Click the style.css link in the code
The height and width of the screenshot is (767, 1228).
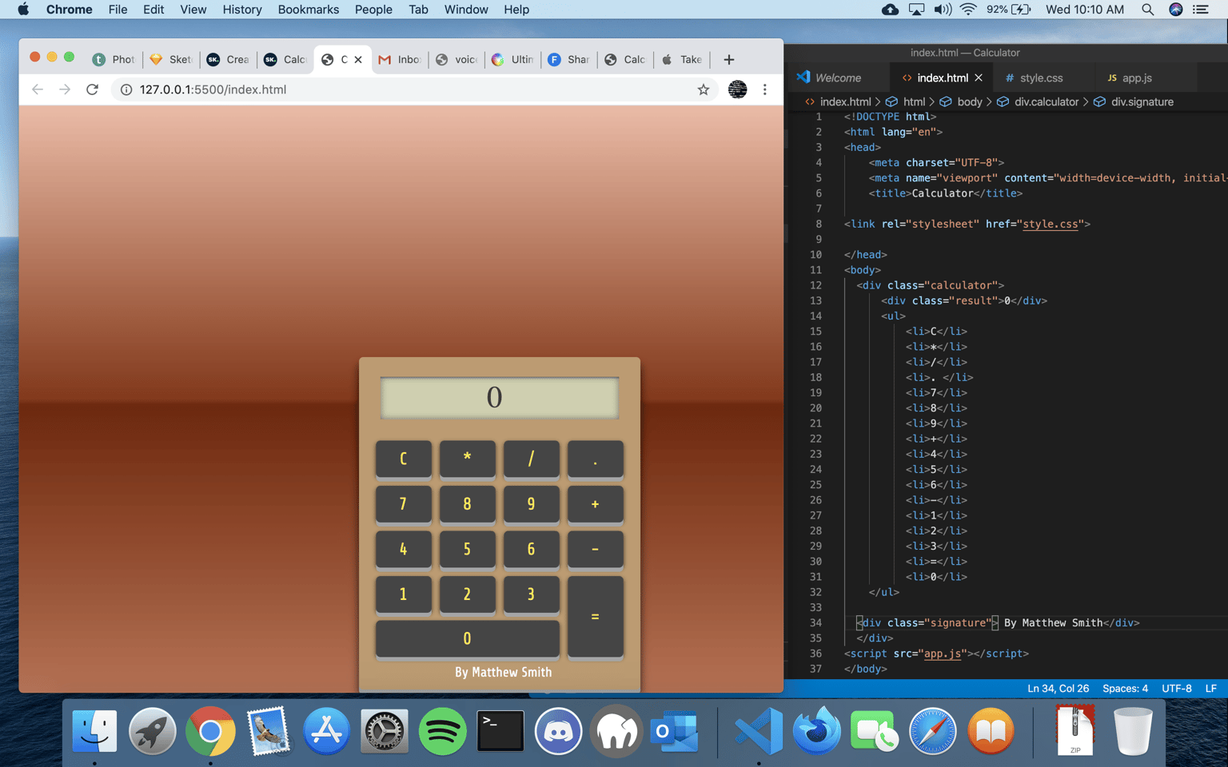(x=1051, y=224)
